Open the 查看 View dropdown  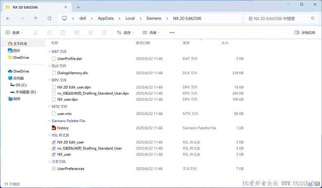click(x=151, y=32)
